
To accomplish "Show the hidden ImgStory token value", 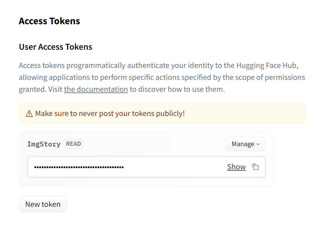I will pos(236,167).
